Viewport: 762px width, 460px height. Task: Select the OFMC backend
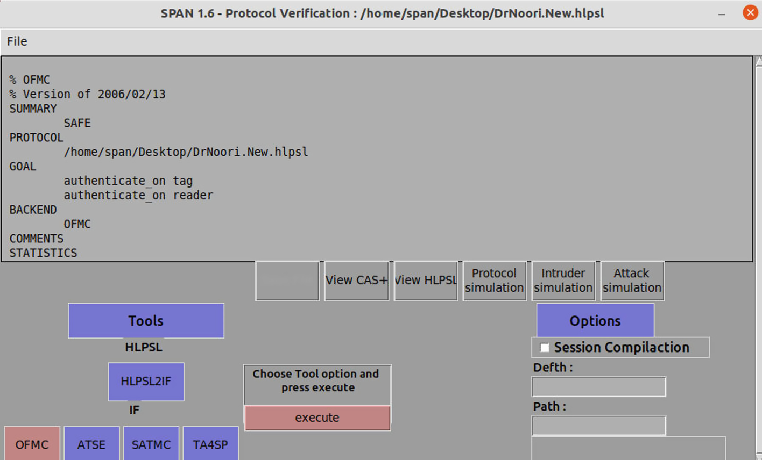pos(32,444)
